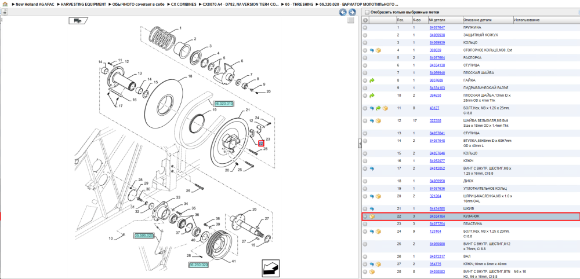Viewport: 580px width, 279px height.
Task: Click package icon on position 28 row
Action: (x=372, y=272)
